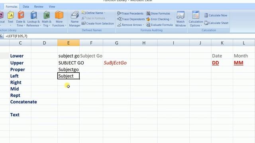Select column G header
The width and height of the screenshot is (255, 143).
tap(117, 43)
